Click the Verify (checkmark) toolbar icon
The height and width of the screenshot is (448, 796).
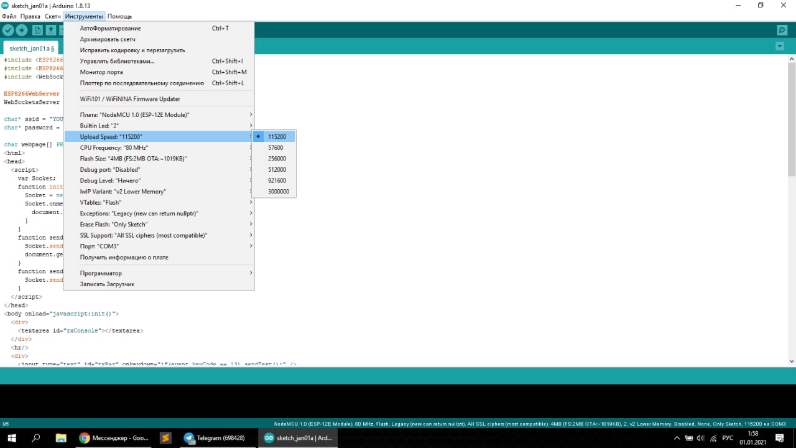coord(8,30)
